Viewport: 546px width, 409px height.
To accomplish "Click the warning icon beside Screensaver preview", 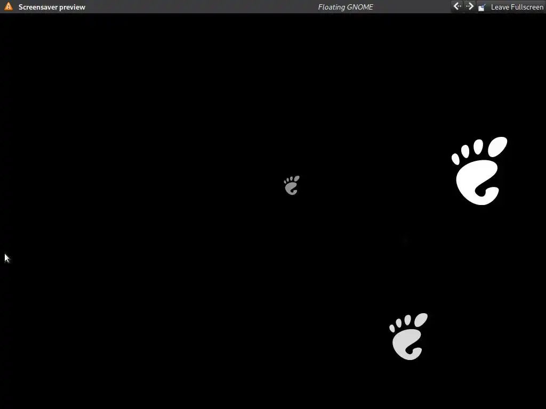I will [x=9, y=6].
